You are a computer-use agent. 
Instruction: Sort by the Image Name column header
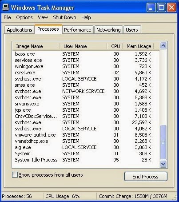point(36,46)
